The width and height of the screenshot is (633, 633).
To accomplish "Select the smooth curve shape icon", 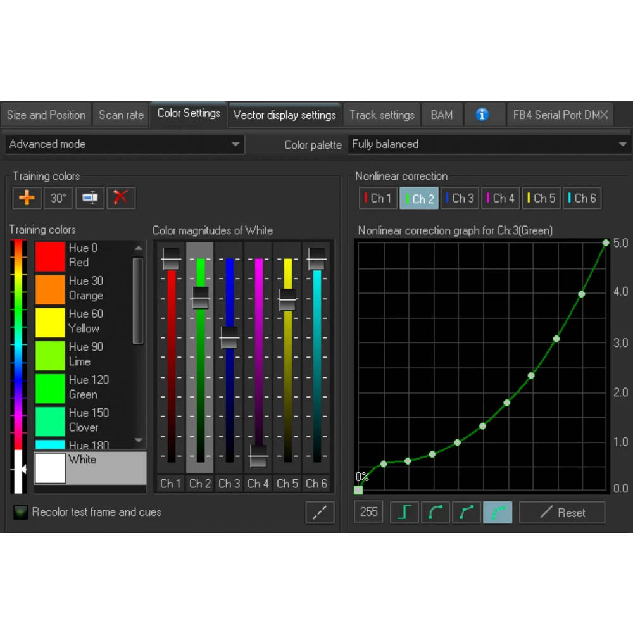I will [x=436, y=512].
